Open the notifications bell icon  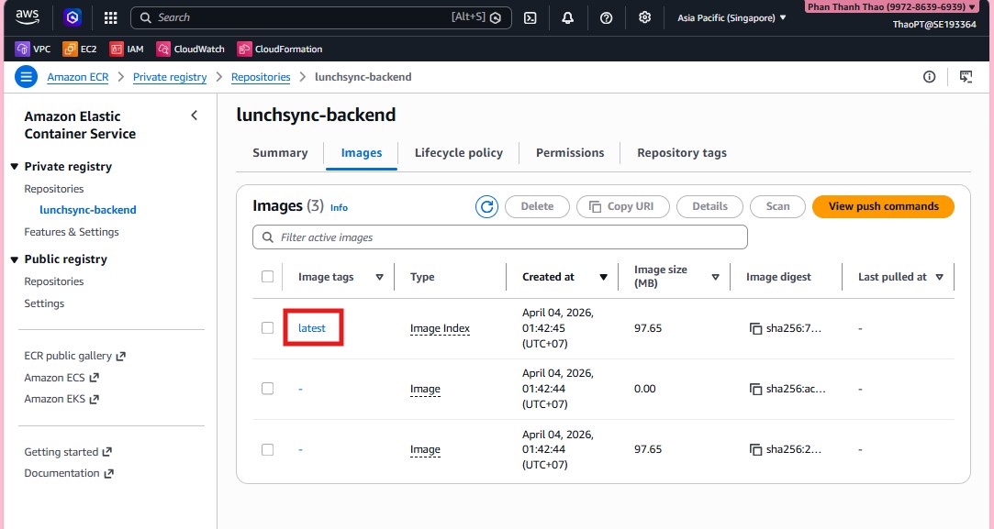tap(568, 17)
